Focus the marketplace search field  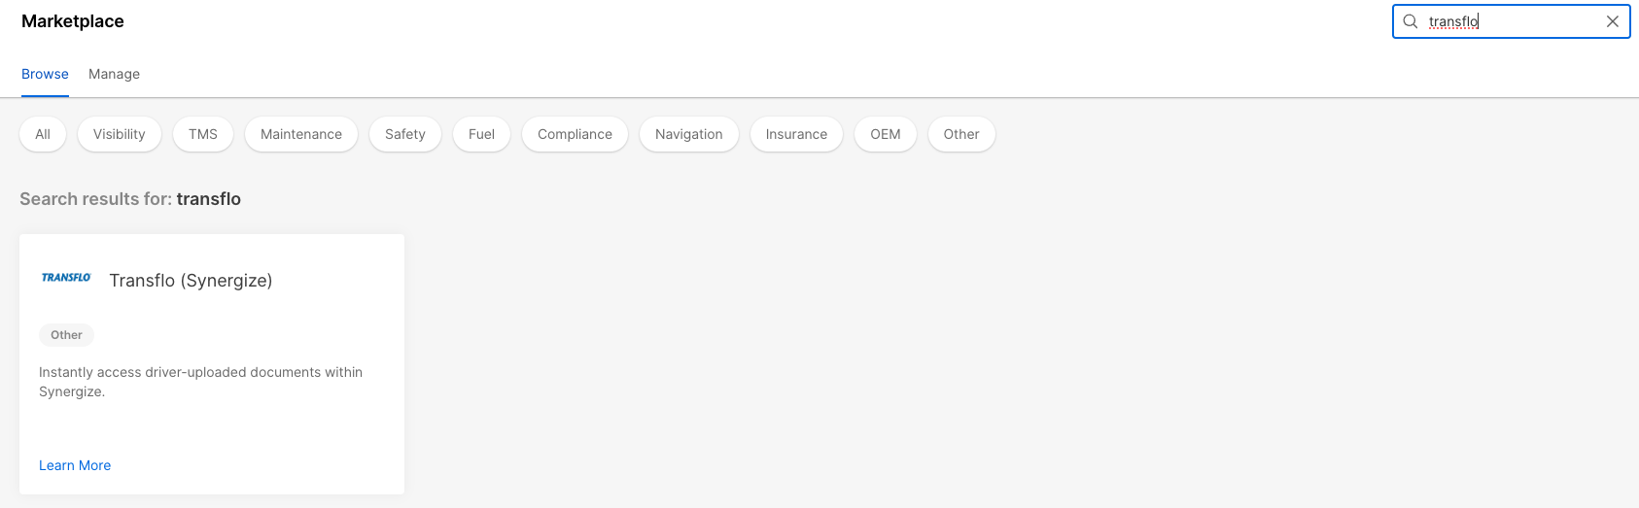(1511, 21)
